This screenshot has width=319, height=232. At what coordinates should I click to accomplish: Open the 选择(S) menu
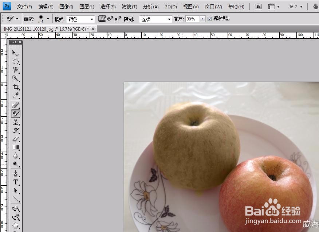108,7
